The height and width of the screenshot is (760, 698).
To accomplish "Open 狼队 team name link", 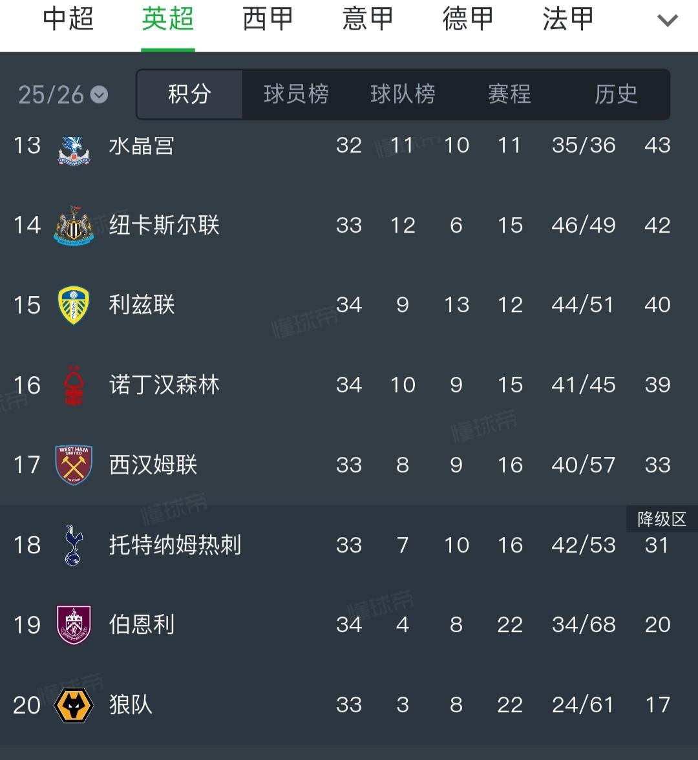I will [131, 704].
